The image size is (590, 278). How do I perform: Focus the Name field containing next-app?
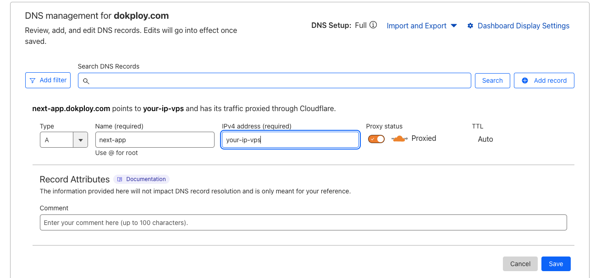click(x=154, y=140)
